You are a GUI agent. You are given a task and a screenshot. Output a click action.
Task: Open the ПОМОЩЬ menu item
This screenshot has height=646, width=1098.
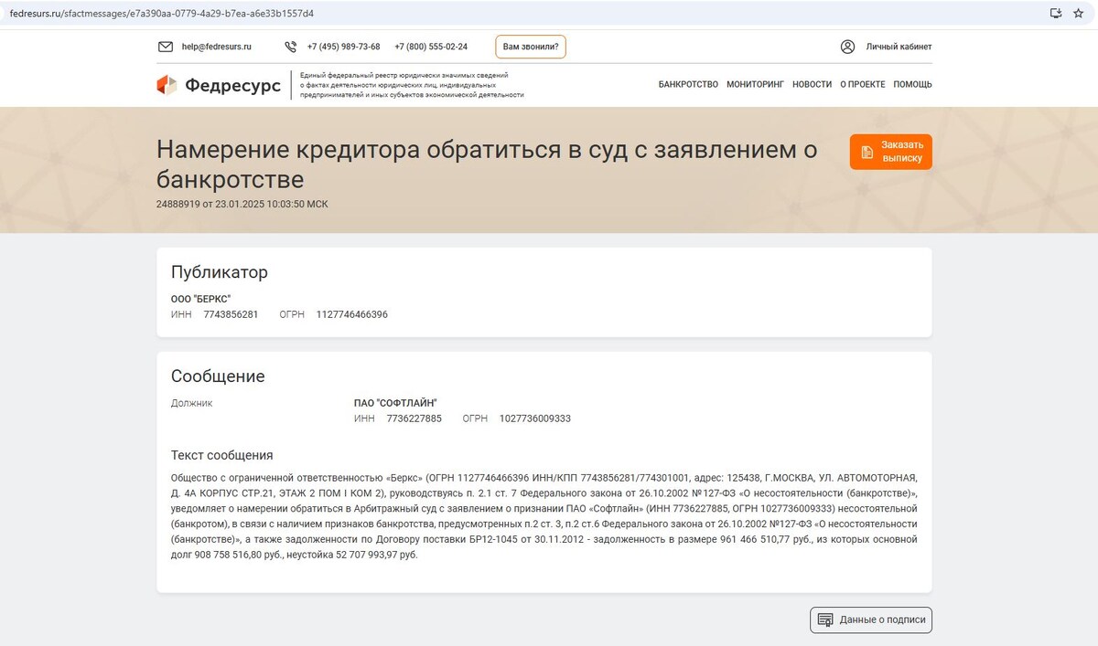point(912,84)
